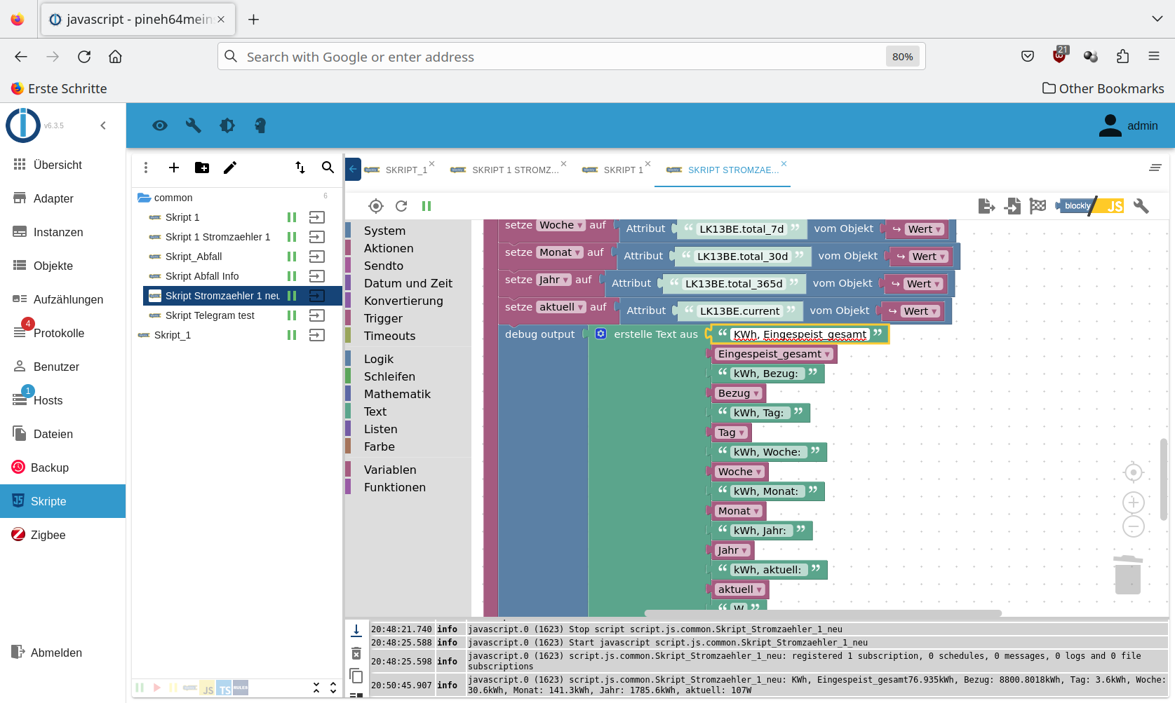The image size is (1175, 703).
Task: Filter script list by RULES type
Action: pos(241,688)
